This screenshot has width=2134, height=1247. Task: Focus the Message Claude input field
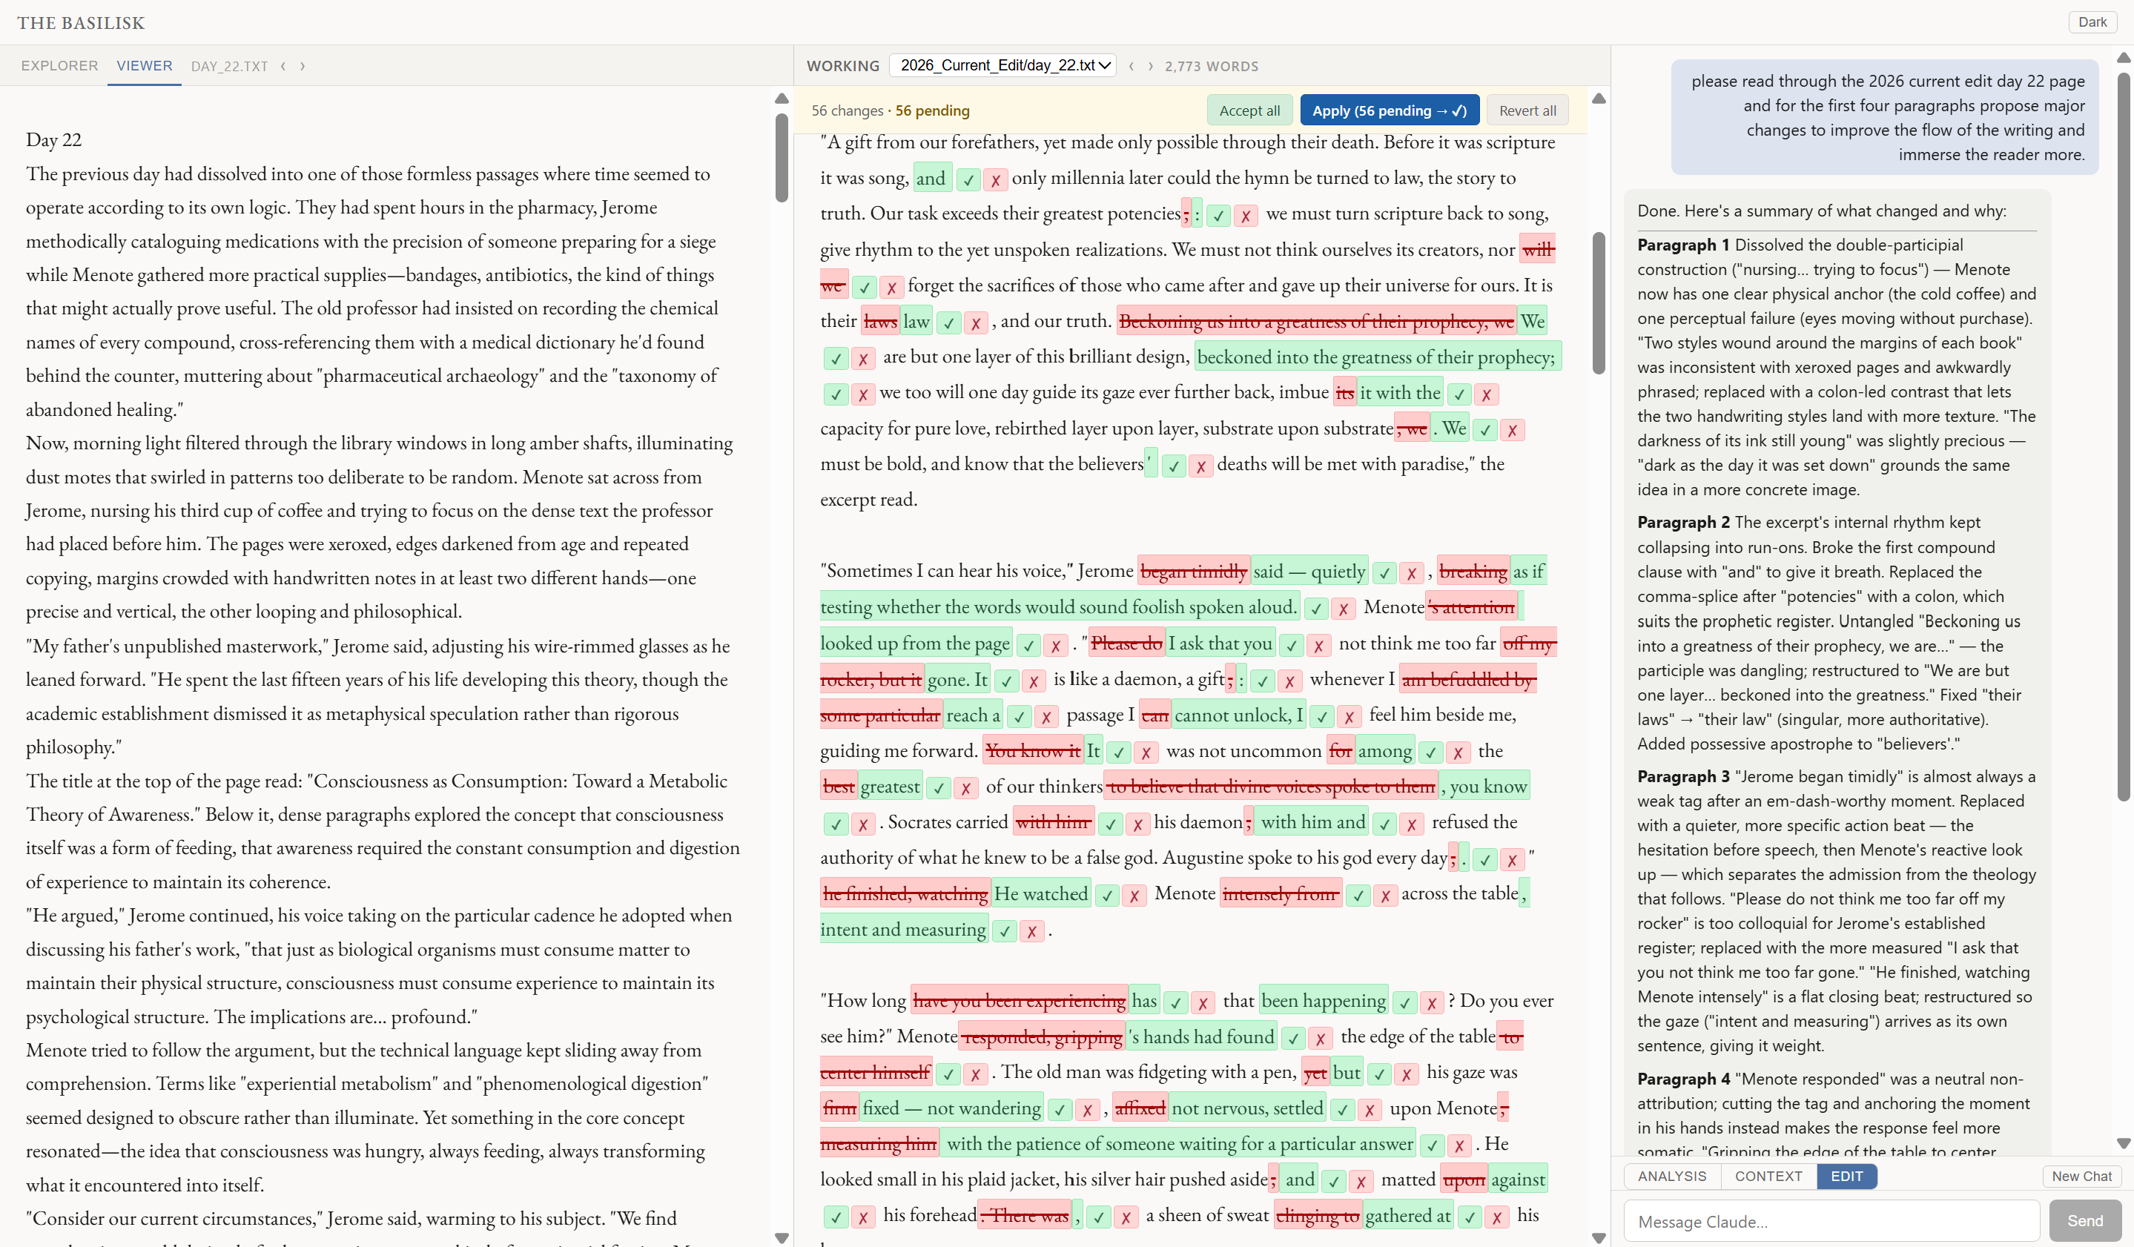(1831, 1221)
